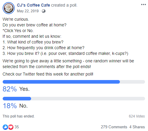This screenshot has width=148, height=131.
Task: Click the May 22, 2019 timestamp
Action: pyautogui.click(x=28, y=11)
